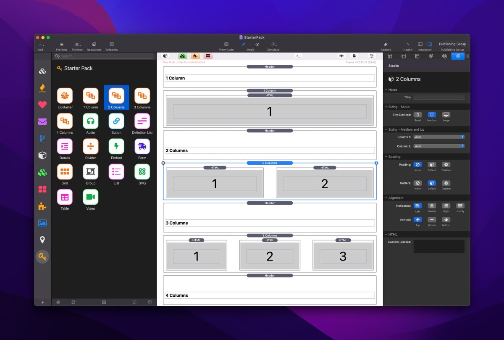Open the Column 1 sizing dropdown
The width and height of the screenshot is (504, 340).
tap(439, 137)
